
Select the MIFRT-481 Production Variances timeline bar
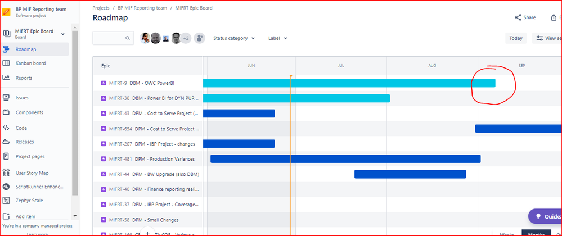point(345,158)
